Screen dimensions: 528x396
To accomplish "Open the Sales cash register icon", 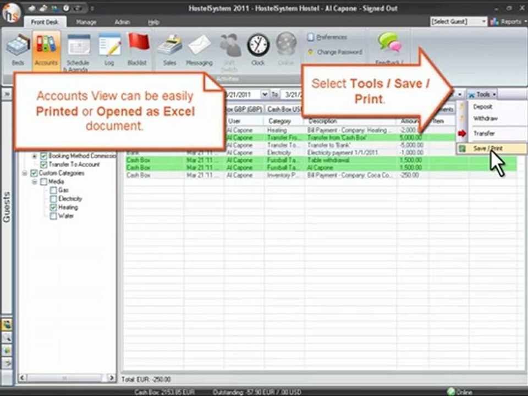I will (x=170, y=45).
